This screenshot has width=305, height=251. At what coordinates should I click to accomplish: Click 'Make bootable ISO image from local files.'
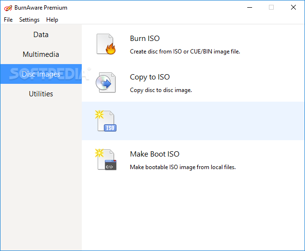click(183, 167)
